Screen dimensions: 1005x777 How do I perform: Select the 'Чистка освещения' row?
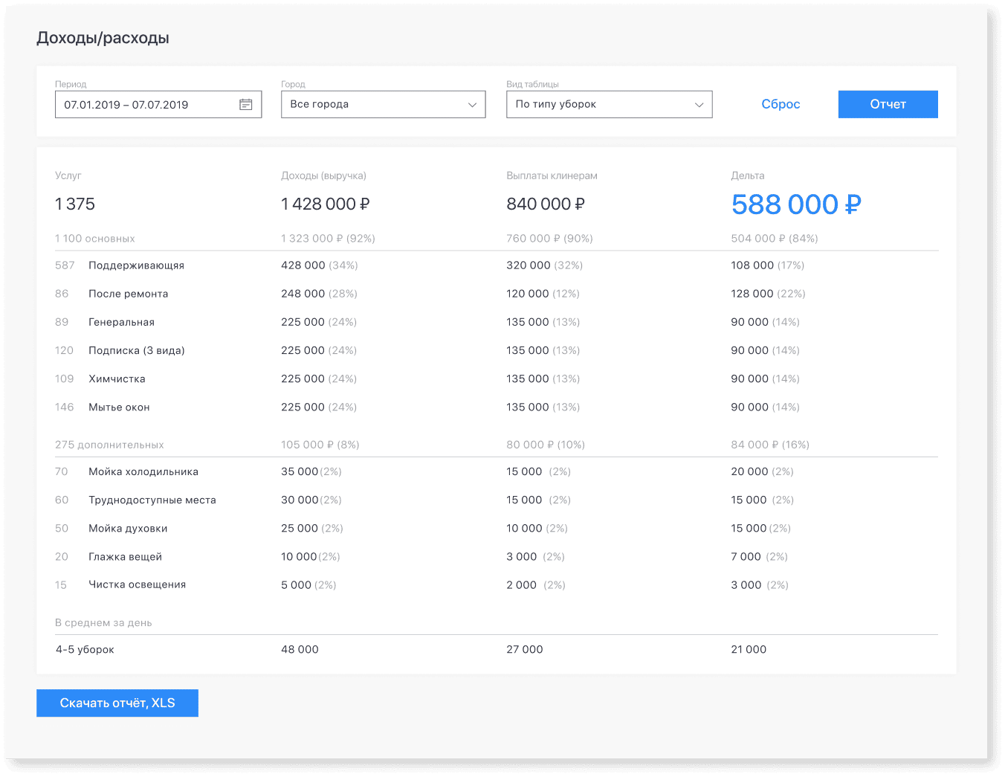tap(137, 585)
